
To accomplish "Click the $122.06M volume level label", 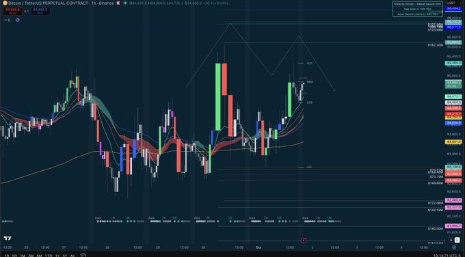I will (x=436, y=203).
